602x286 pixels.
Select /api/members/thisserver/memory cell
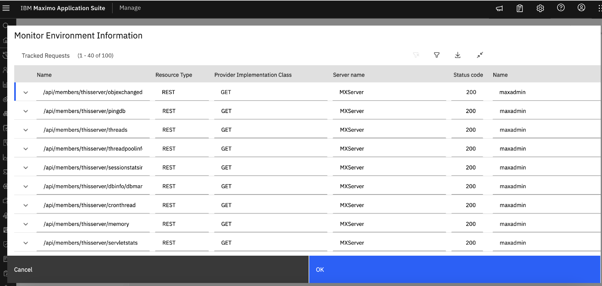click(x=93, y=224)
